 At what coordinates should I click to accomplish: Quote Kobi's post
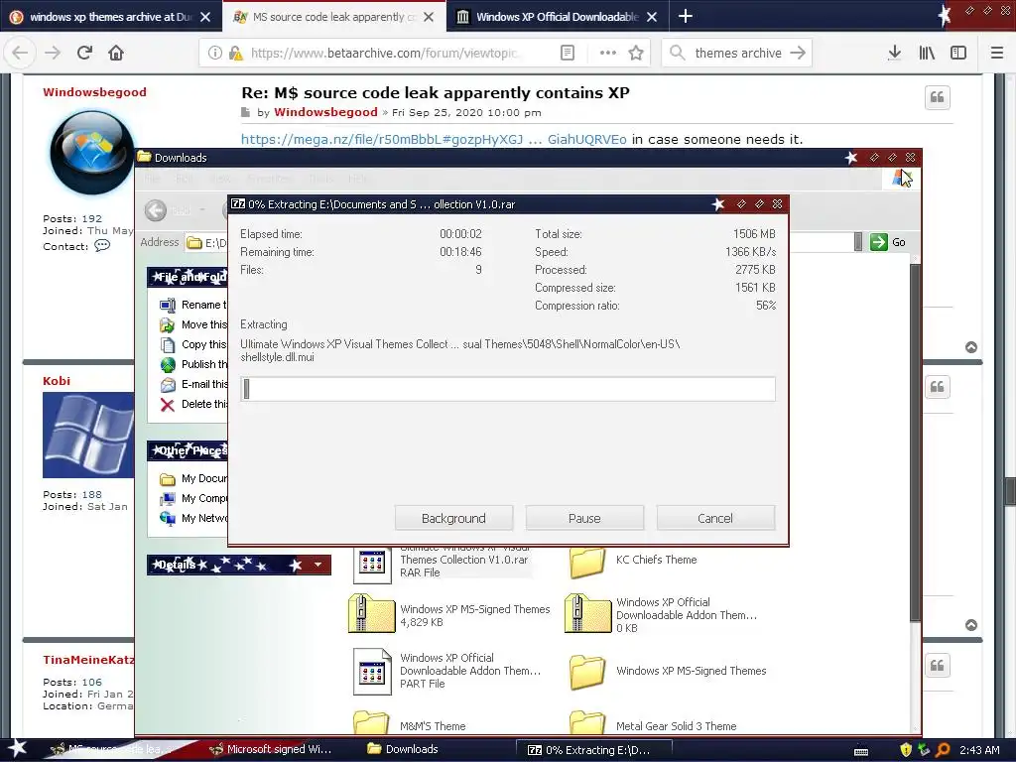[937, 388]
